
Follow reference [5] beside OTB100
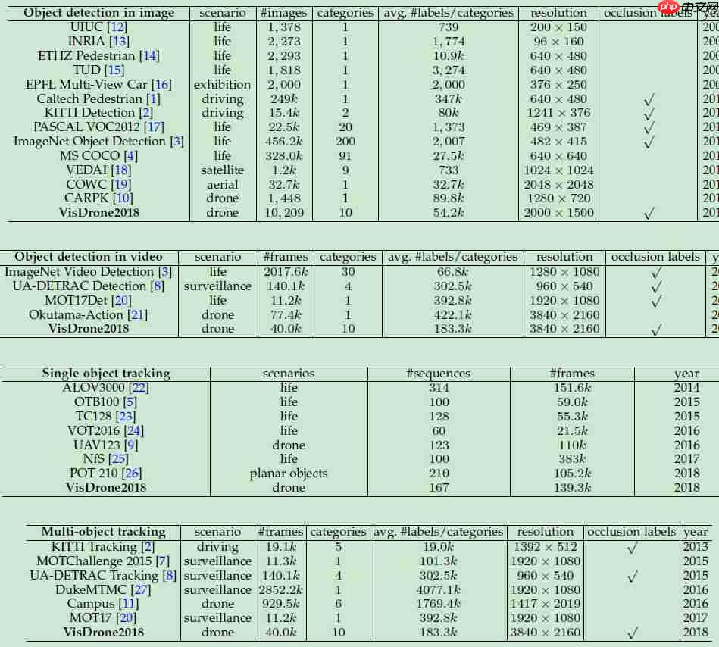(130, 402)
